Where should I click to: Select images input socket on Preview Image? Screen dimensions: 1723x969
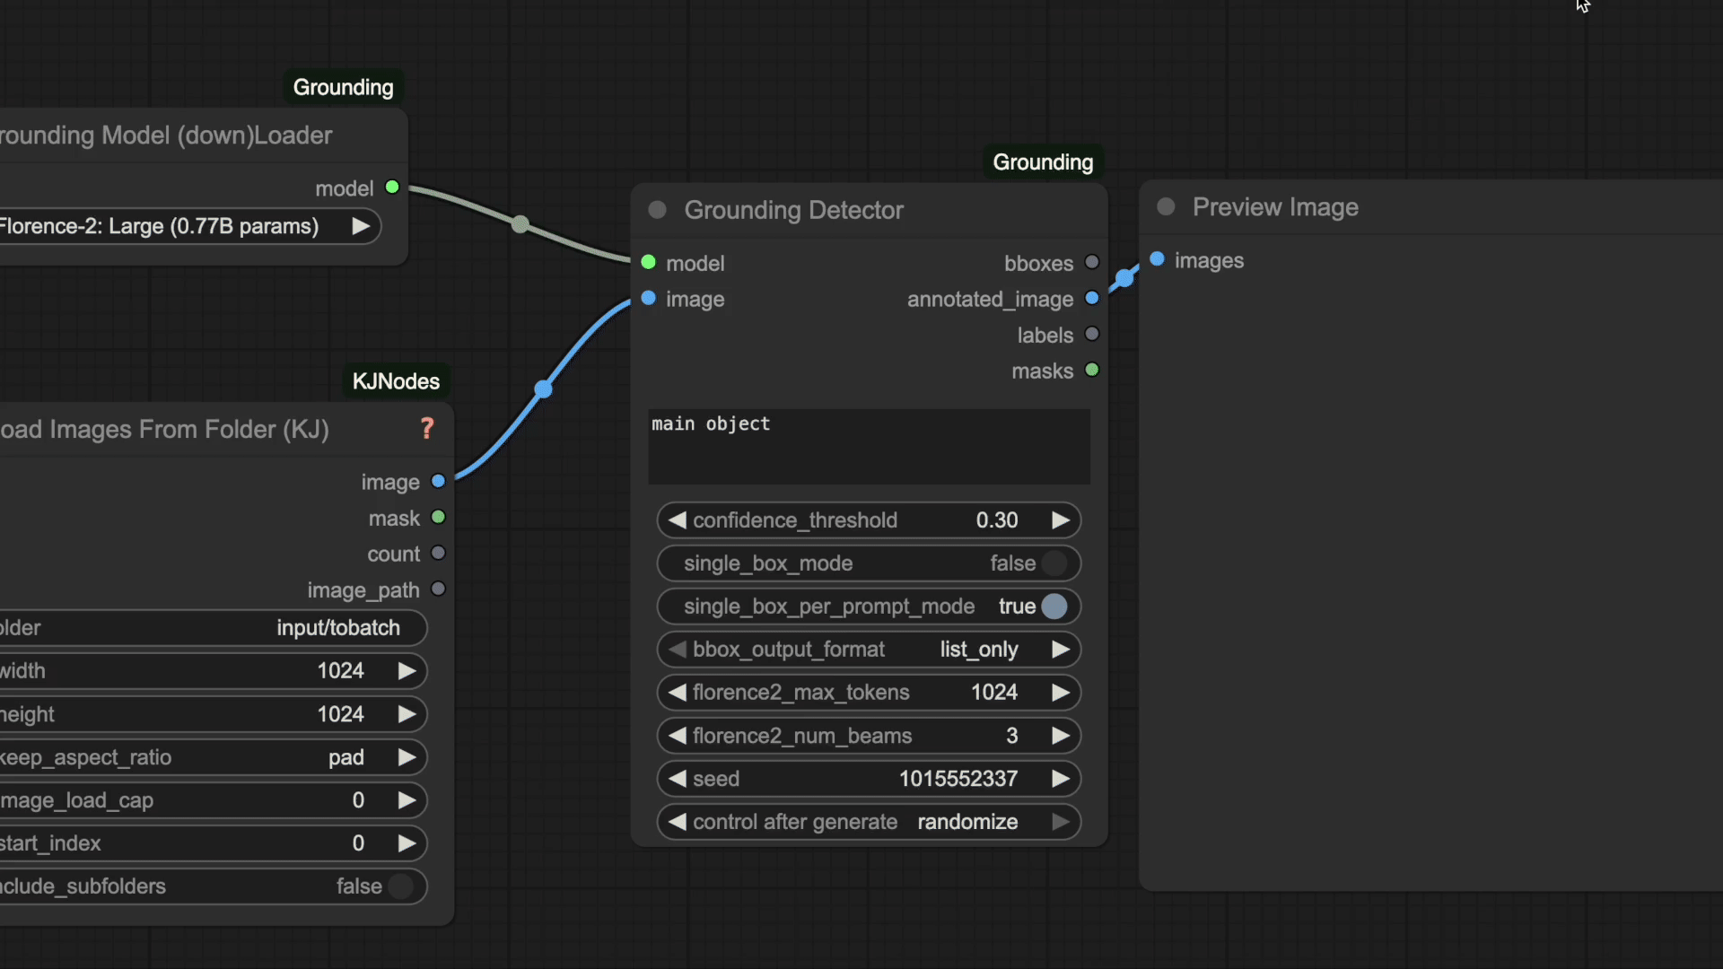click(x=1158, y=260)
